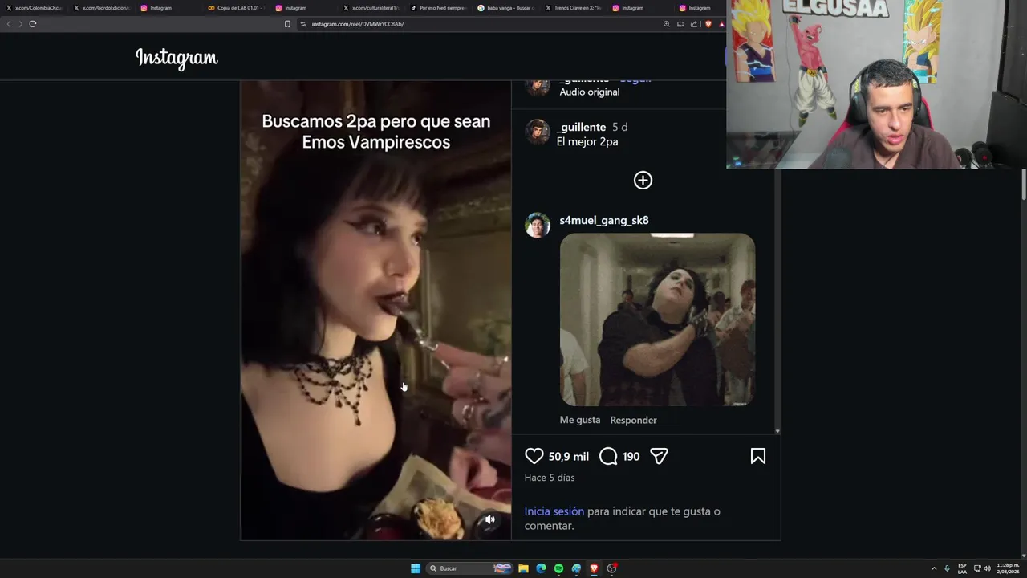The height and width of the screenshot is (578, 1027).
Task: Open s4muel_gang_sk8 profile username
Action: click(604, 220)
